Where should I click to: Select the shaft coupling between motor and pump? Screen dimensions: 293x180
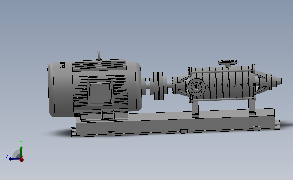(158, 86)
